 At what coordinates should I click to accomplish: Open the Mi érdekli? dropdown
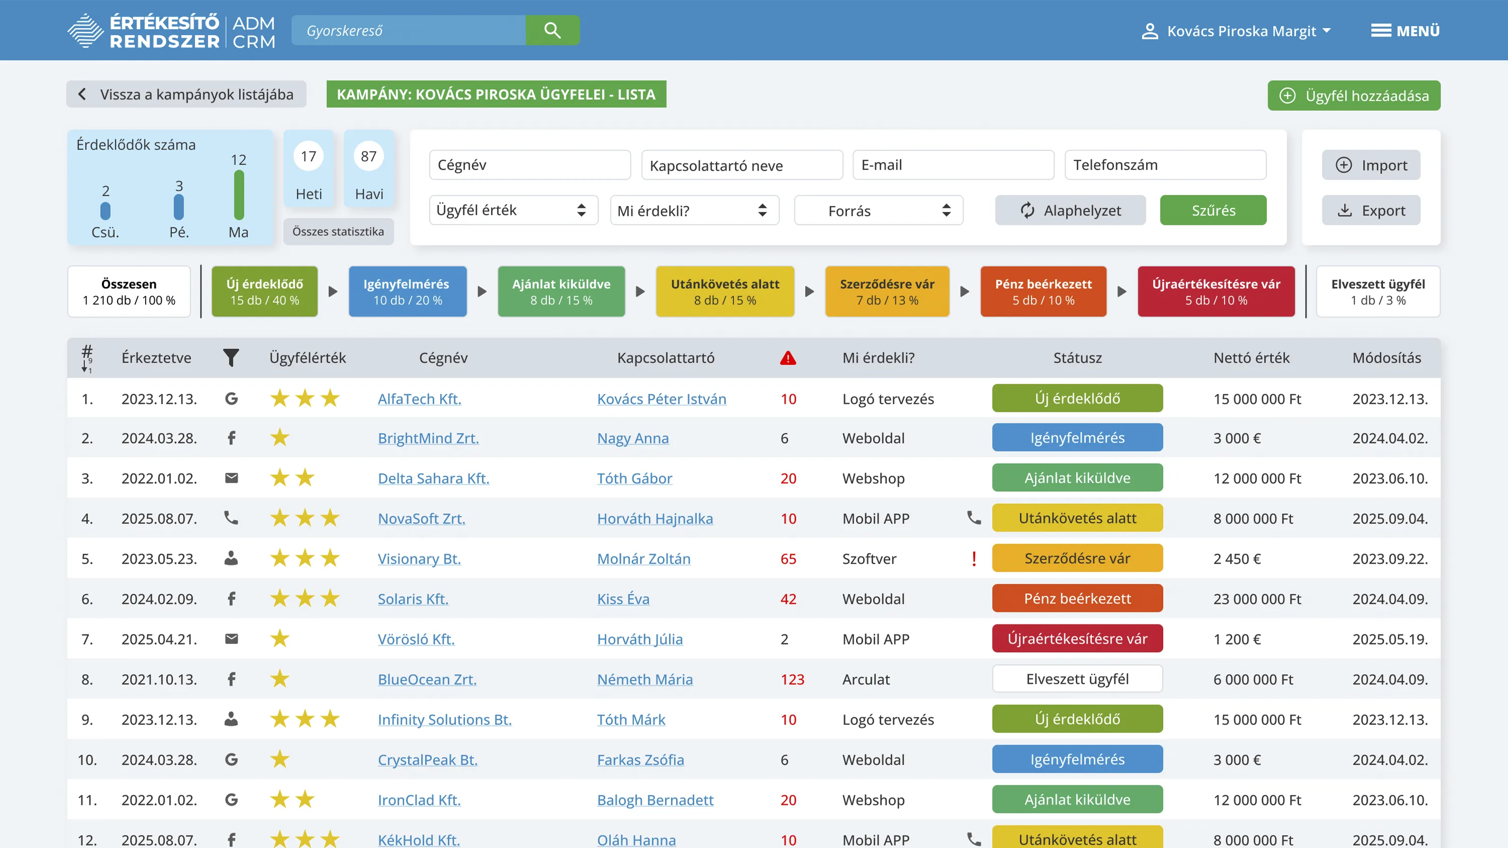pyautogui.click(x=694, y=210)
